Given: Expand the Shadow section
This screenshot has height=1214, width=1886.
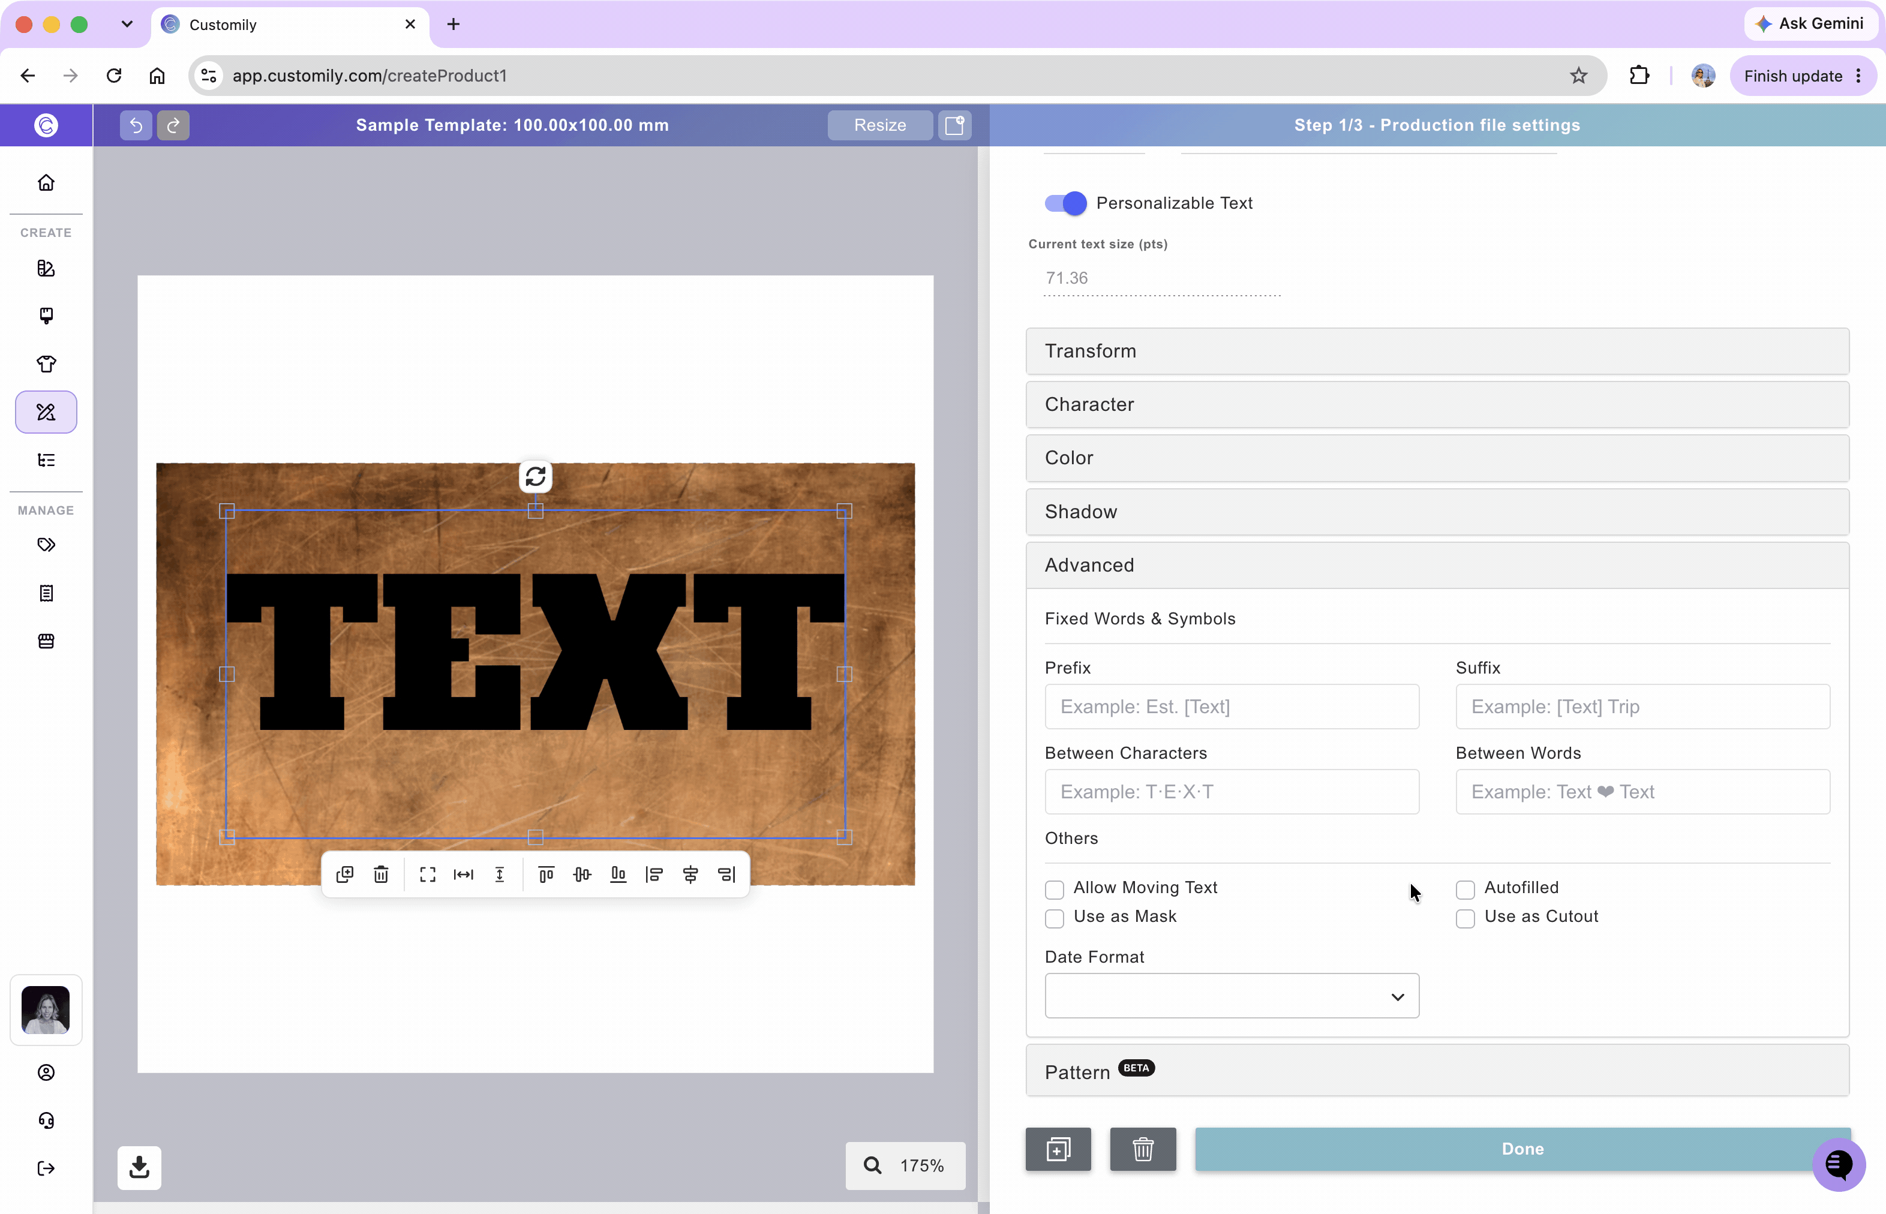Looking at the screenshot, I should pos(1437,512).
